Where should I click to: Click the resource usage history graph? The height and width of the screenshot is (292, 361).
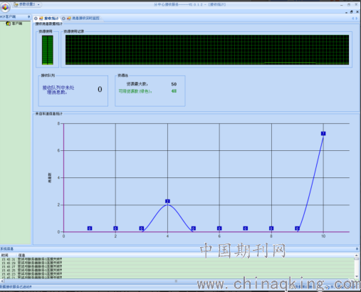(x=207, y=50)
